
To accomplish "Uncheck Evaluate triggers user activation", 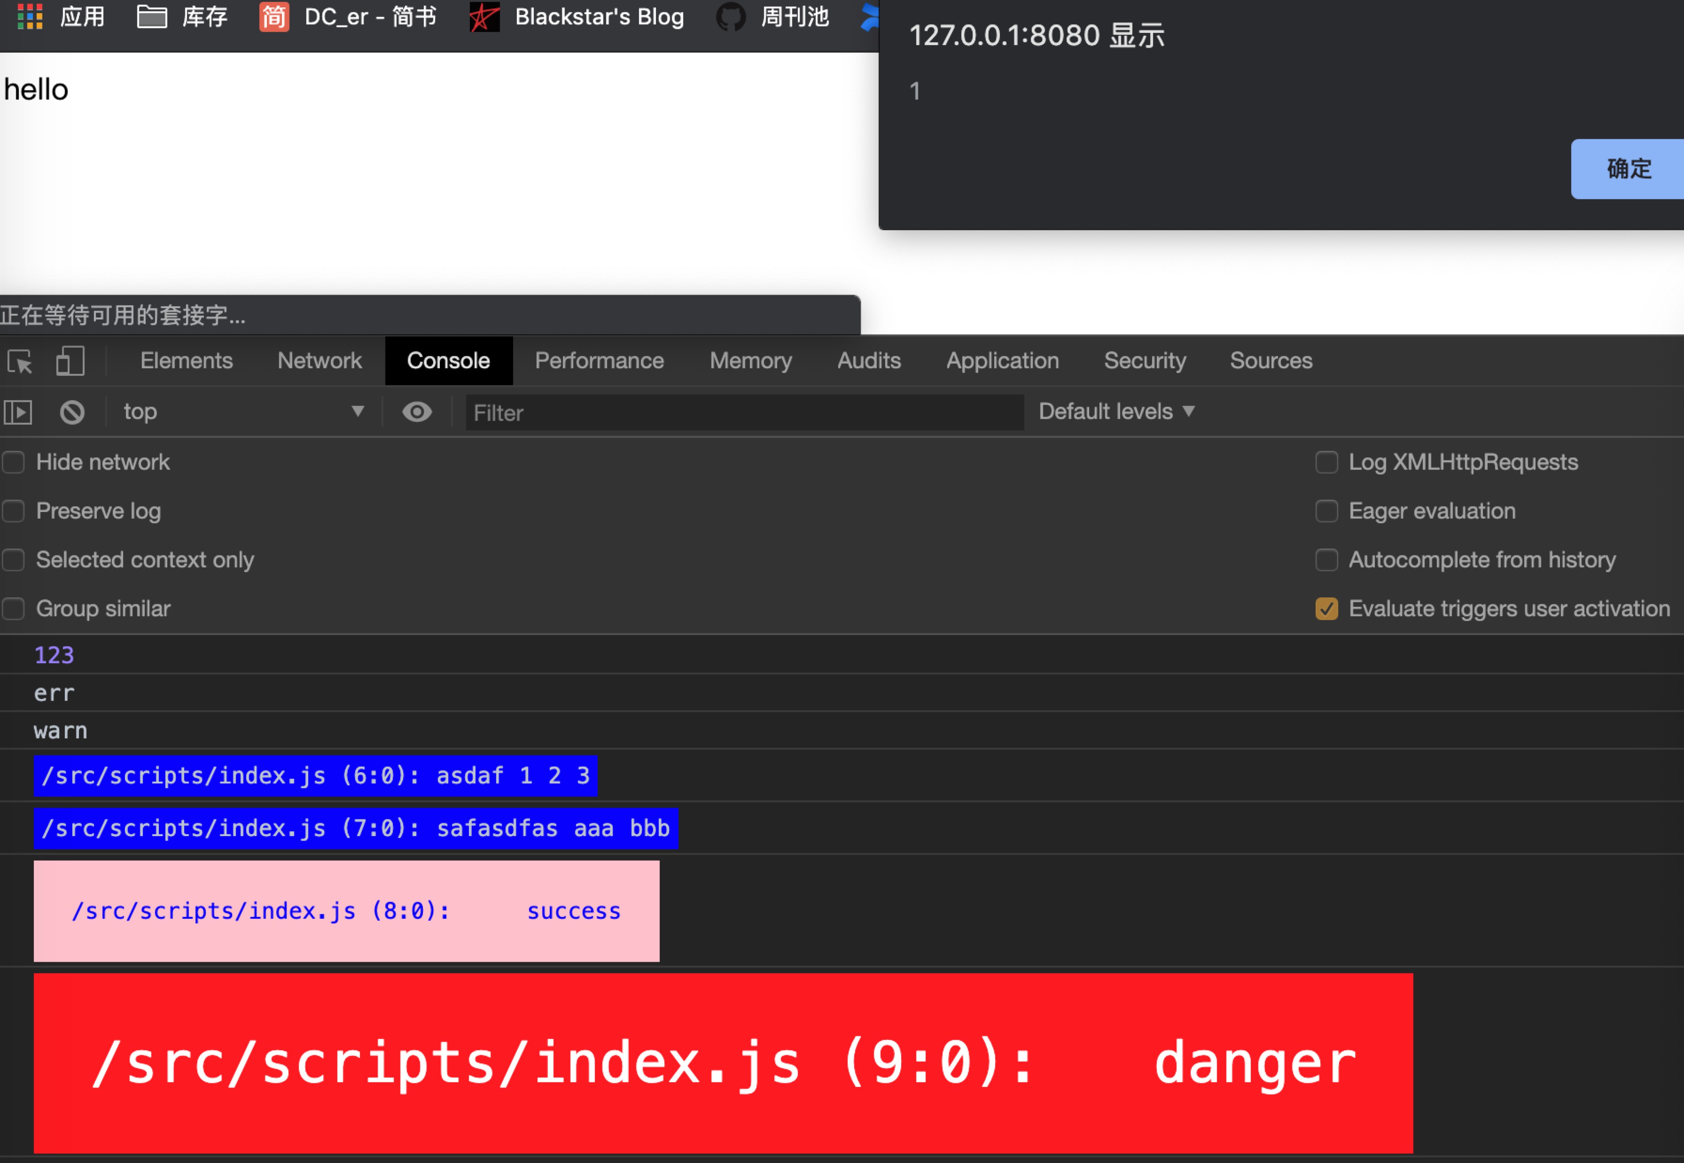I will tap(1326, 608).
